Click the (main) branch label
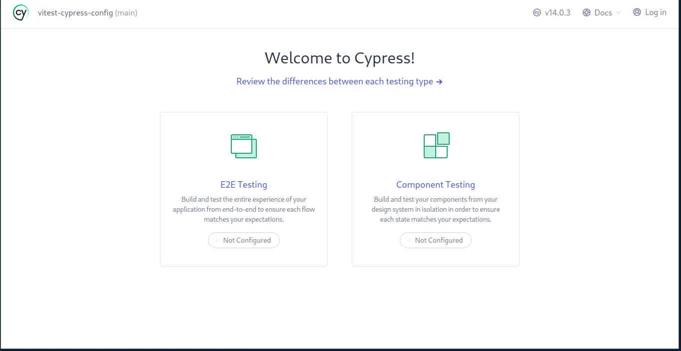 pos(126,12)
